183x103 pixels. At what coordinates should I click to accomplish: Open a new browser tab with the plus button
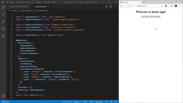pos(144,2)
